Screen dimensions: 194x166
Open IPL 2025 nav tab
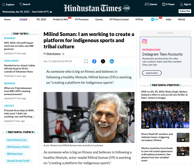(x=41, y=20)
